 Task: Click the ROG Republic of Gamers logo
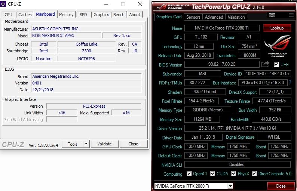click(x=278, y=46)
